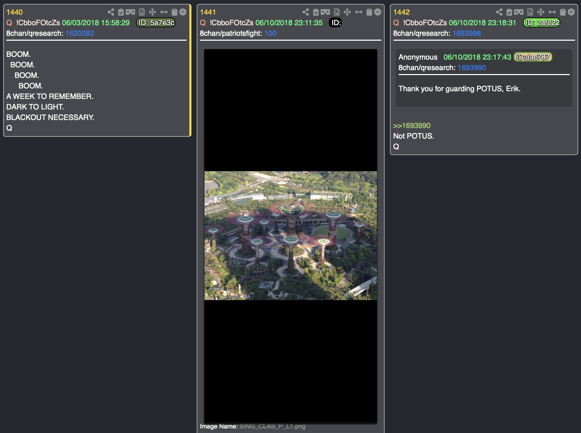Click the ID: 5a7e3c badge

coord(156,23)
